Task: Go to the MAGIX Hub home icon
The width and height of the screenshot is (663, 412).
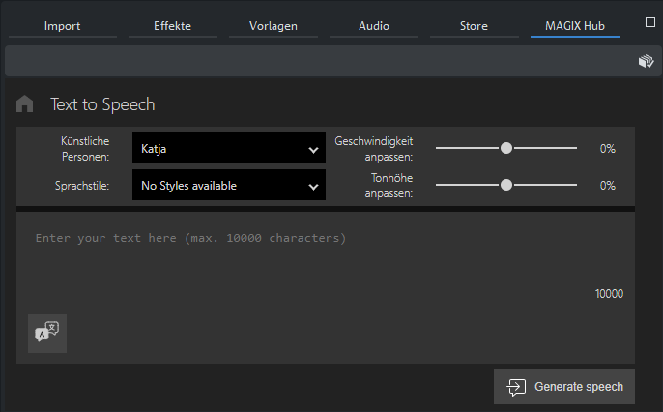Action: [24, 103]
